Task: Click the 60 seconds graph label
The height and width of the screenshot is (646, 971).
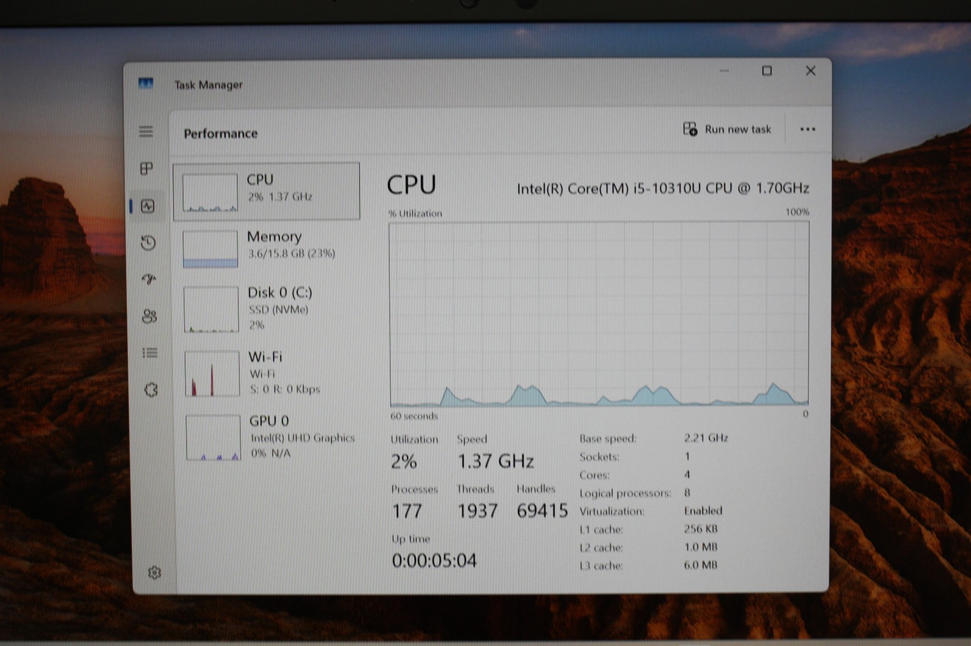Action: click(414, 416)
